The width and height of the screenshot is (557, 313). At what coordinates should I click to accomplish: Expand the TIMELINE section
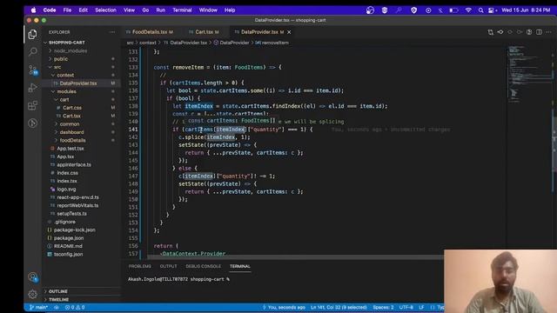[x=58, y=299]
